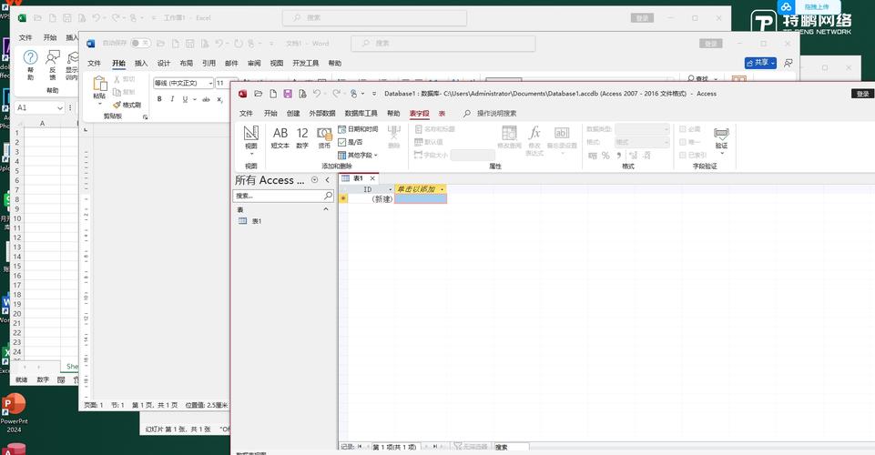This screenshot has height=455, width=875.
Task: Collapse the 表 group in navigation pane
Action: (326, 209)
